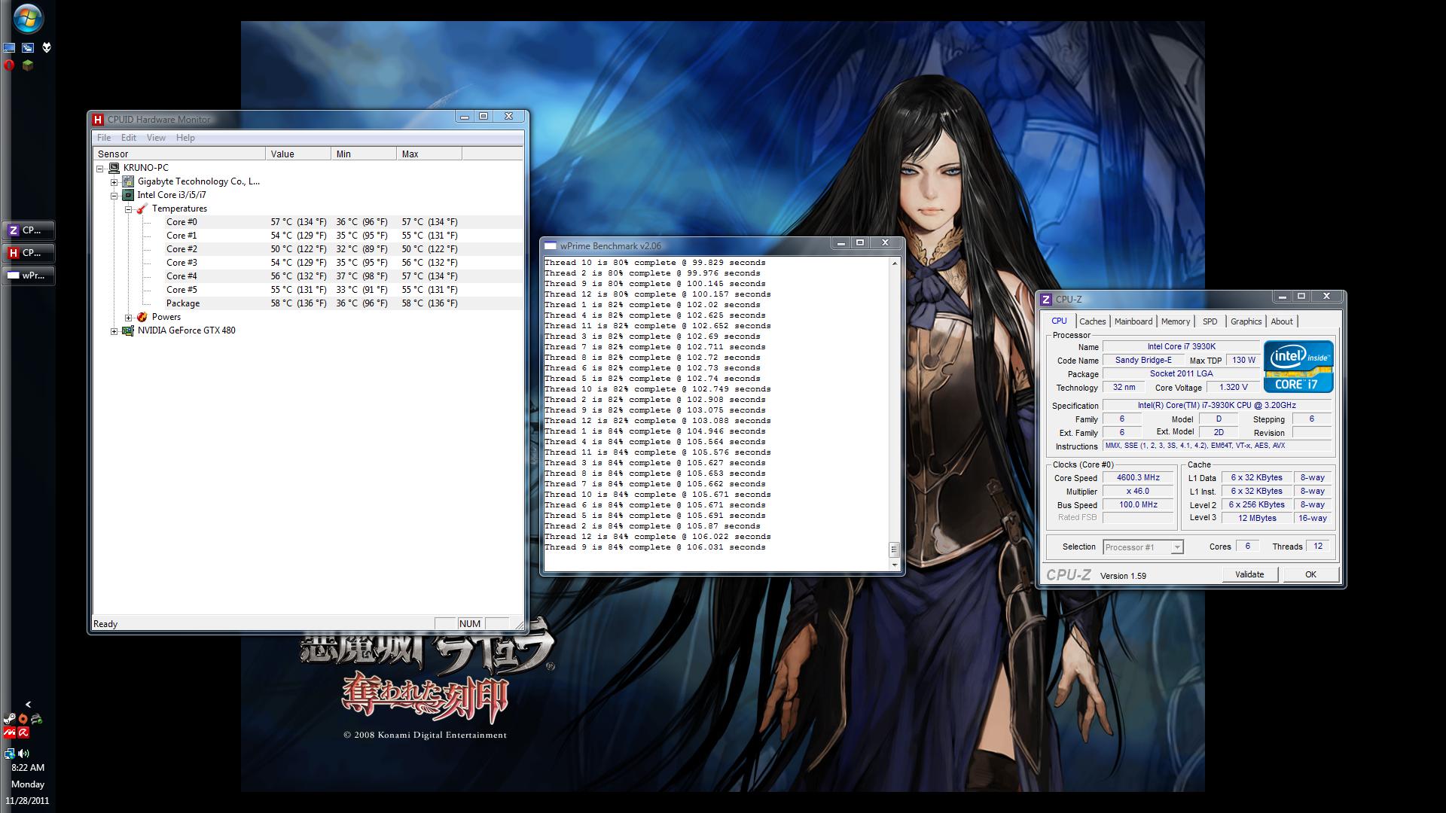Click Steam tray icon
This screenshot has width=1446, height=813.
10,719
